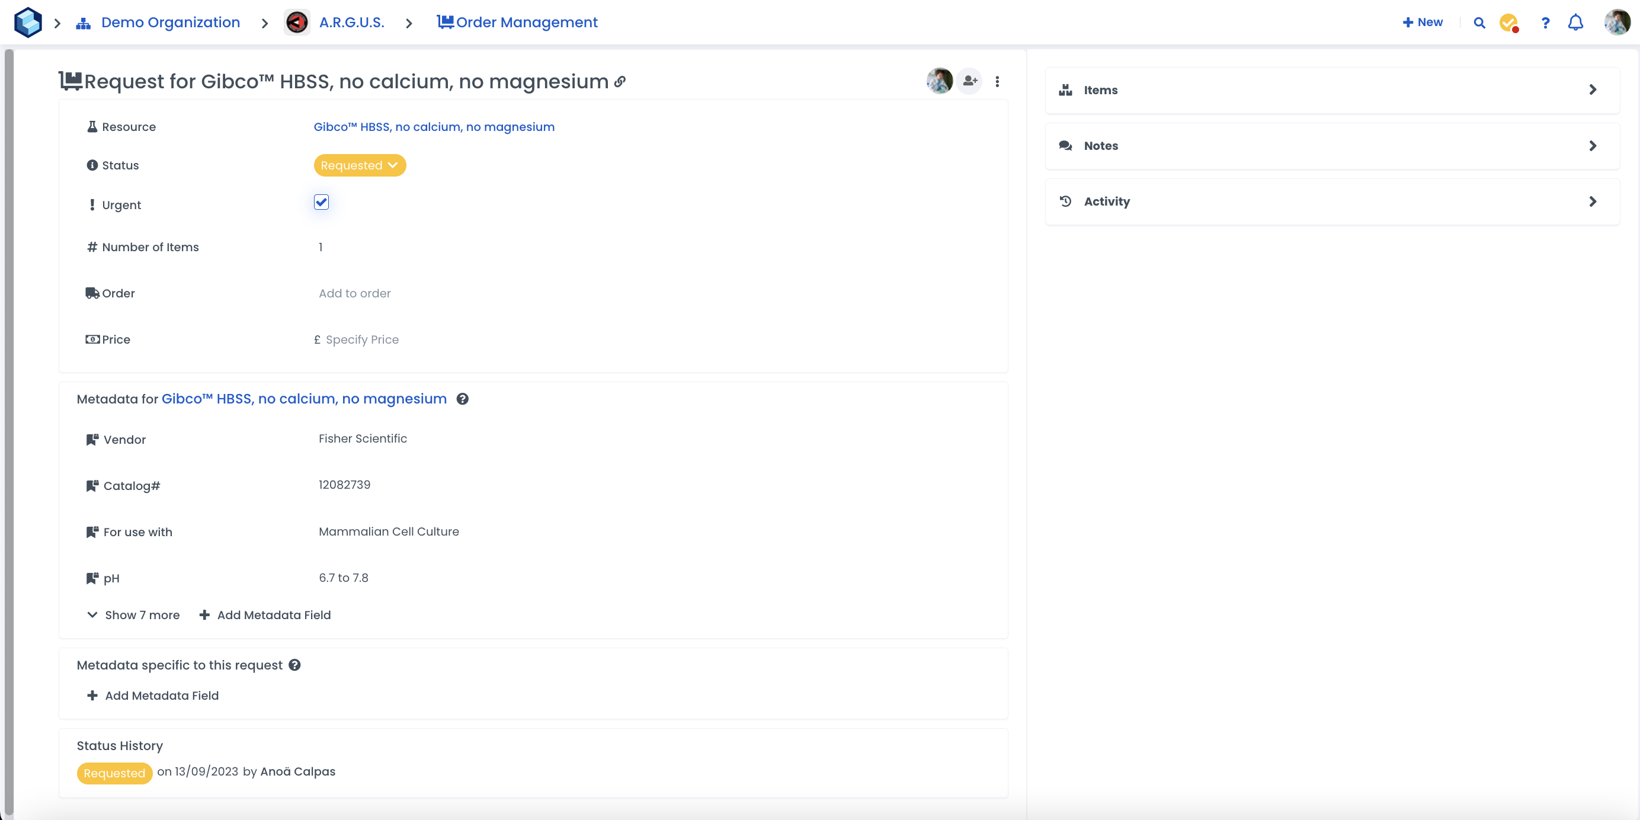Open the Gibco HBSS resource link
Screen dimensions: 1640x820
434,127
